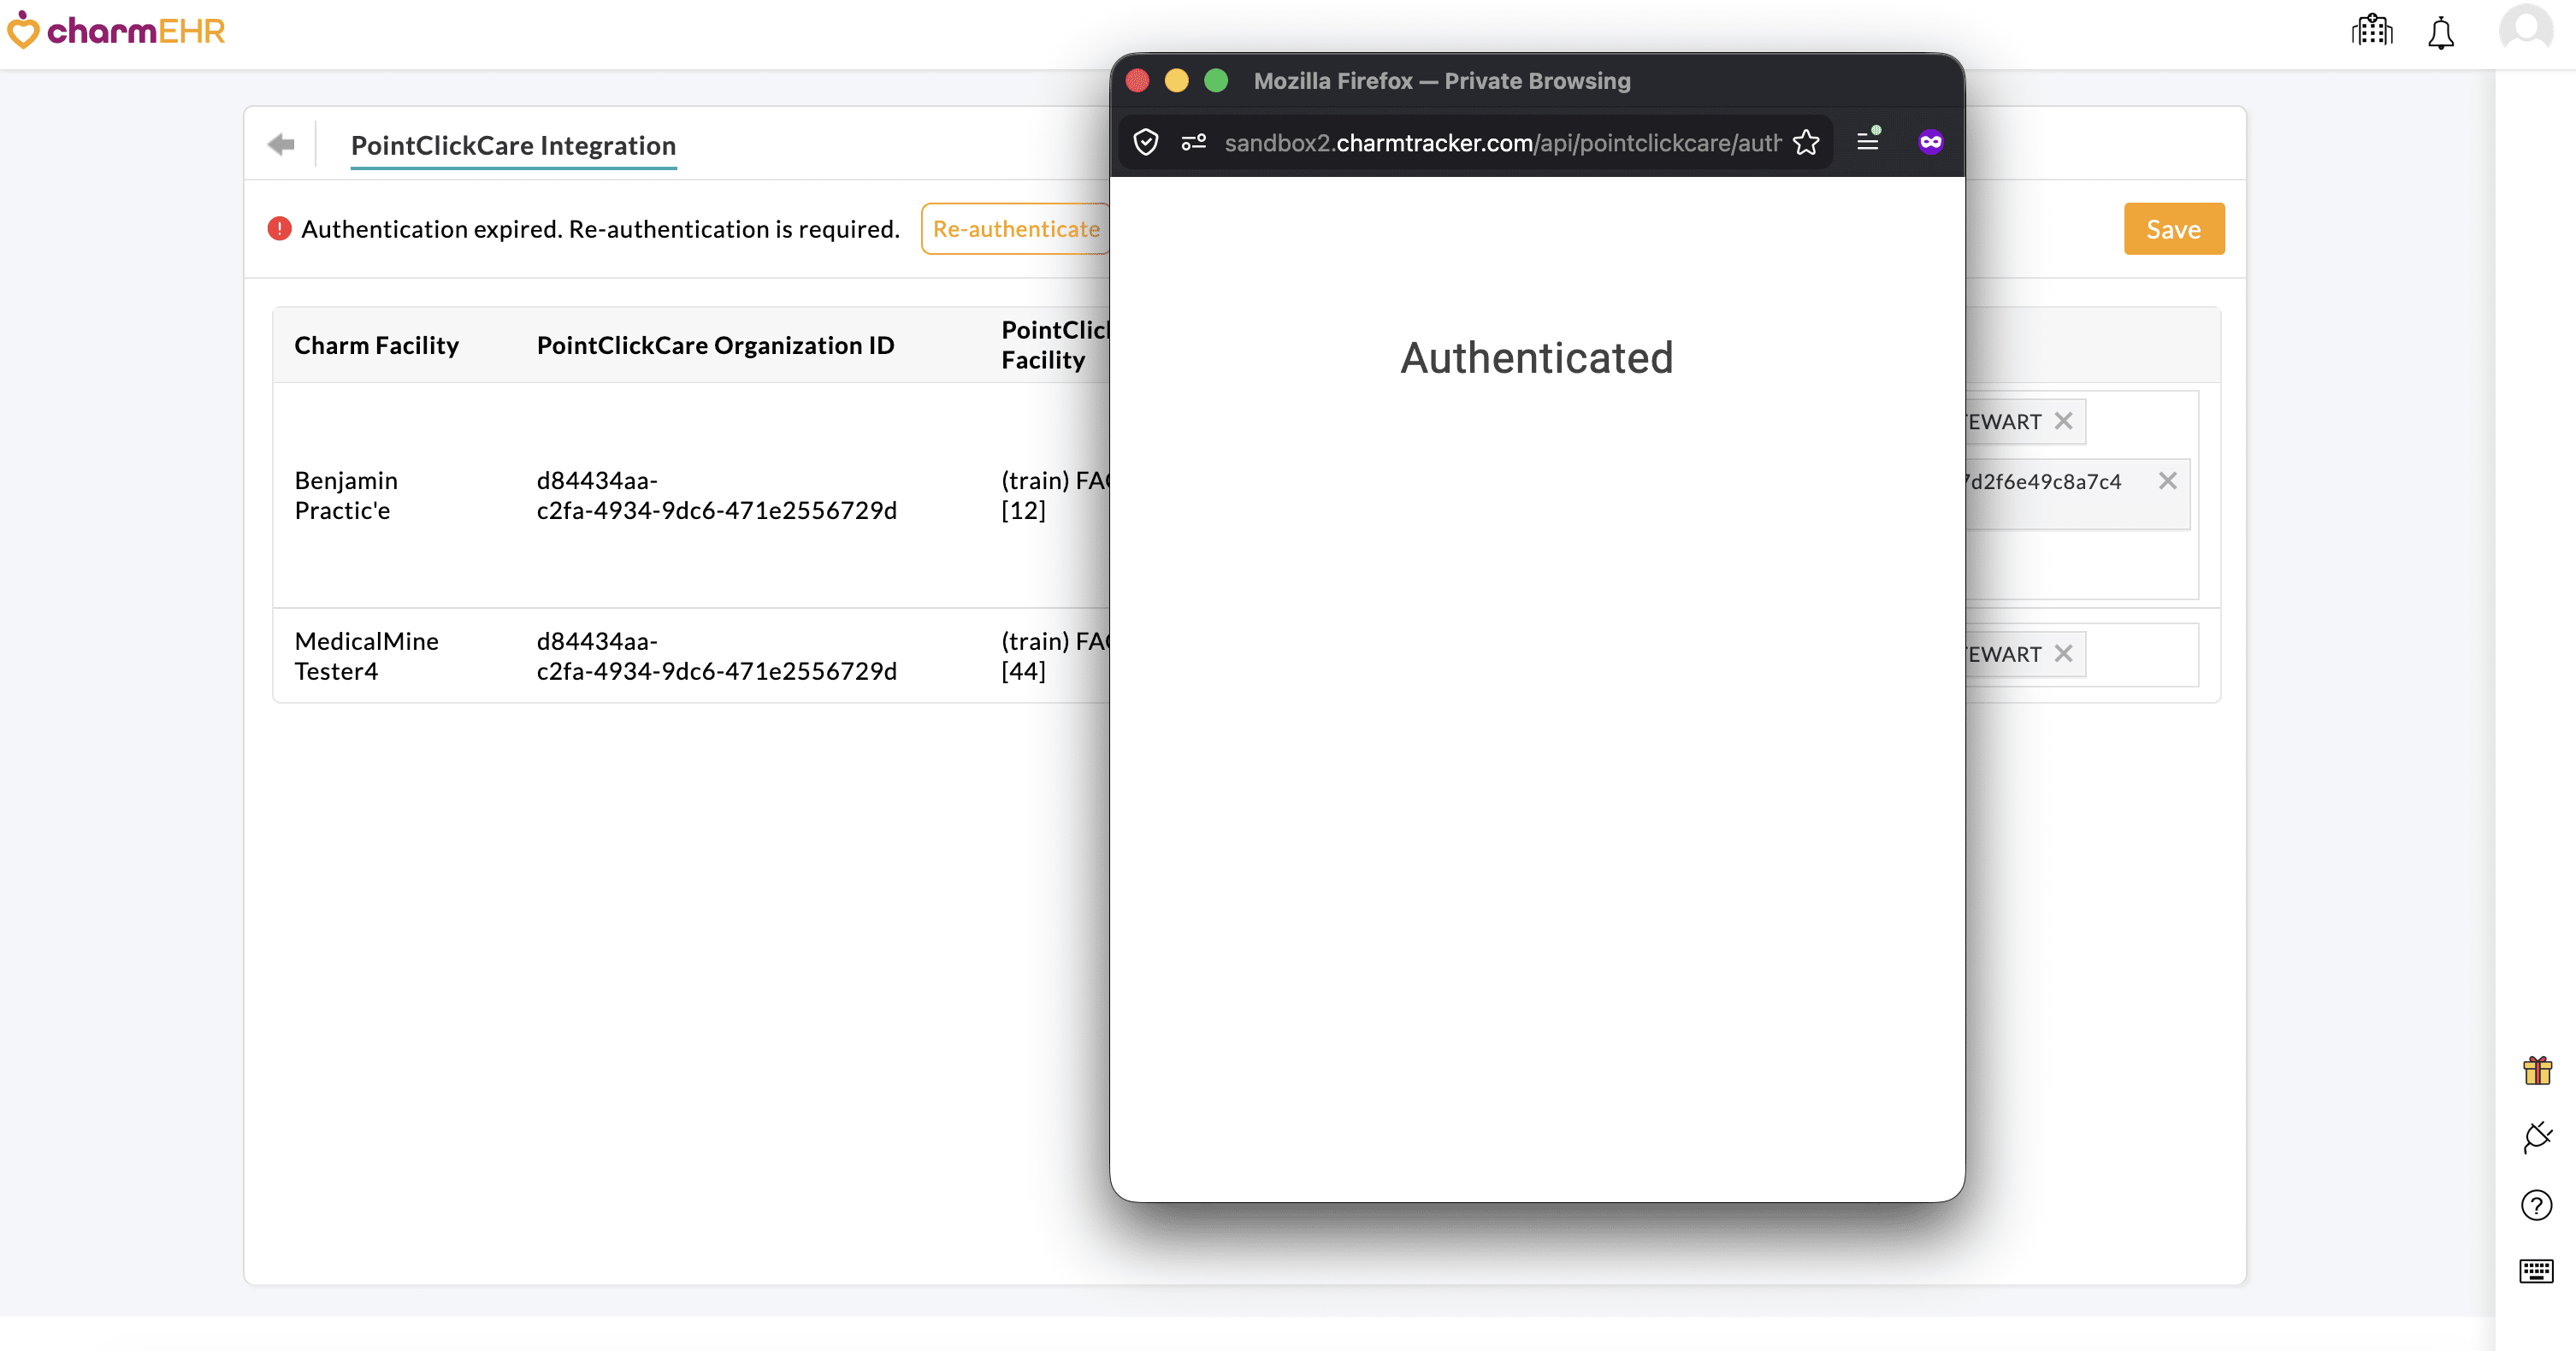2576x1351 pixels.
Task: Select the PointClickCare Integration tab
Action: [514, 146]
